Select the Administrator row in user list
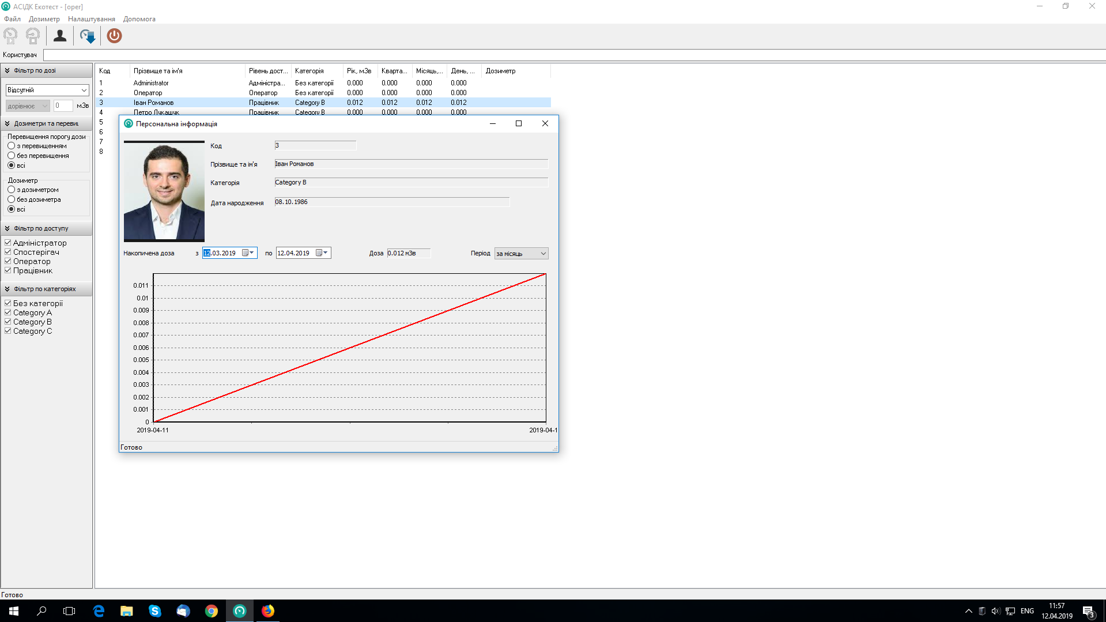This screenshot has width=1106, height=622. (x=151, y=83)
